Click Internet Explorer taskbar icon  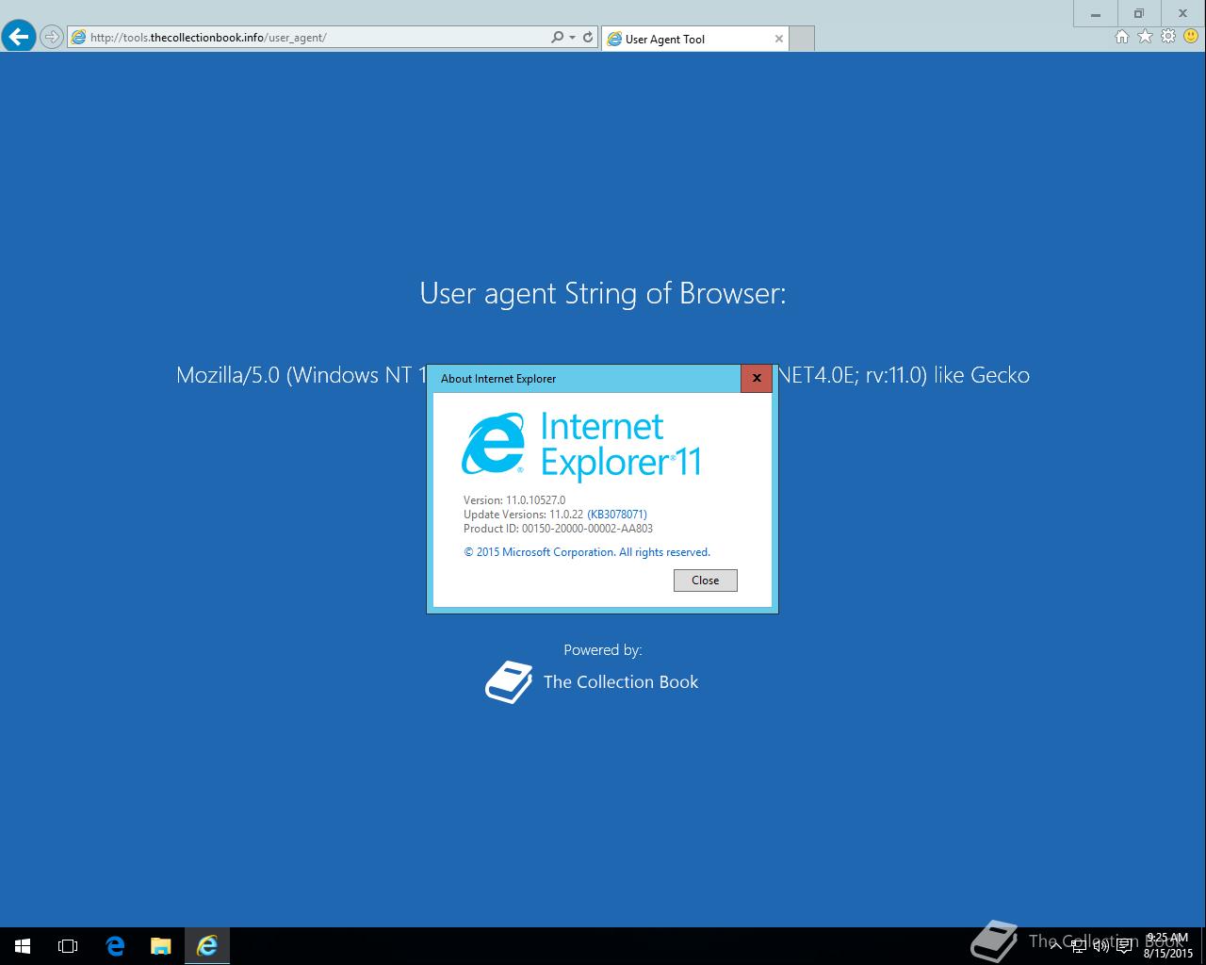tap(207, 946)
